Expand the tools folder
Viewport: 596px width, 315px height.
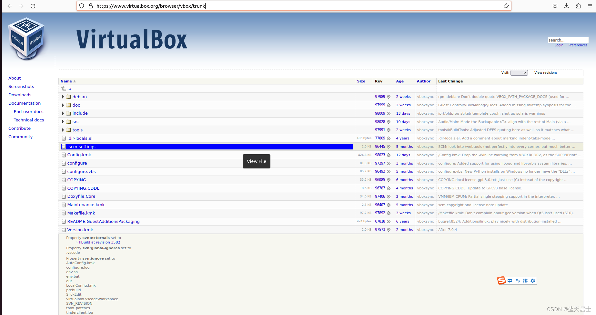point(63,130)
